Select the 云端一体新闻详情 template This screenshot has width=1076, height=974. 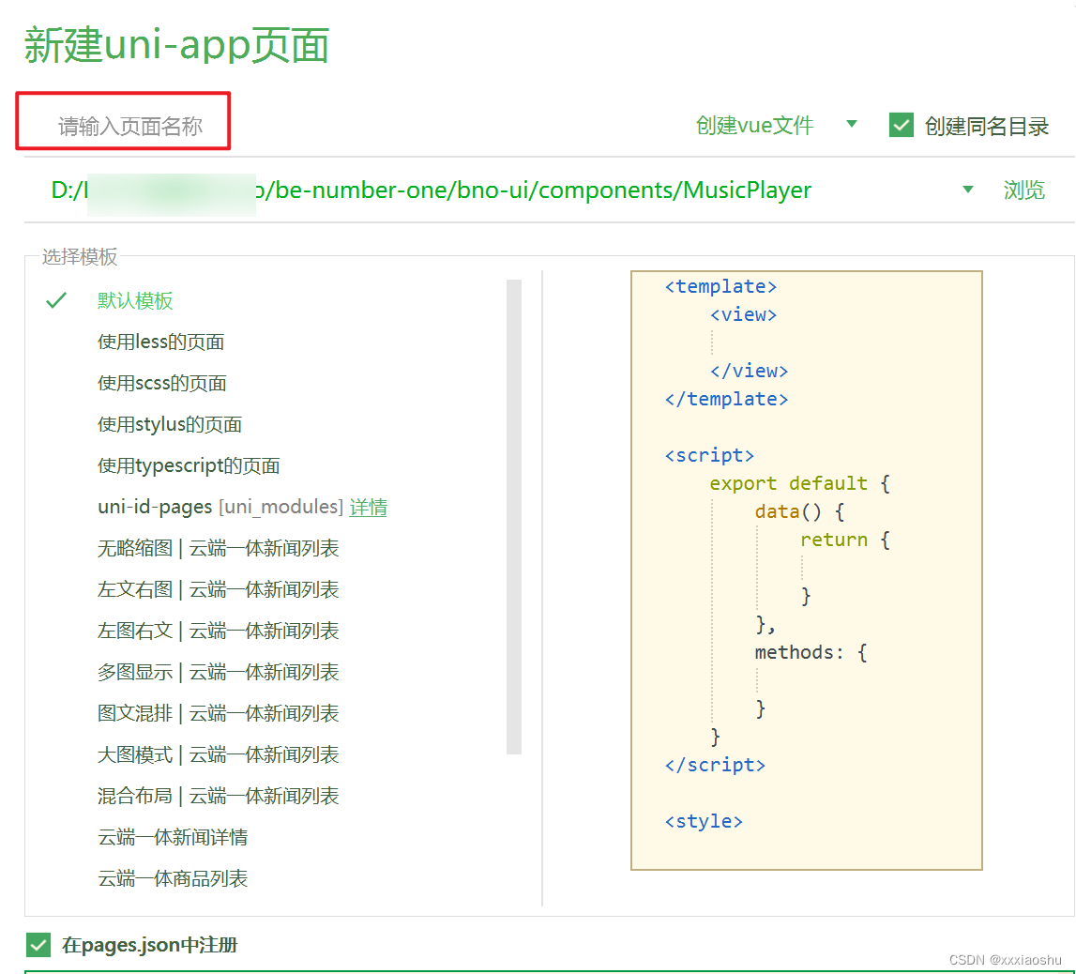tap(171, 837)
